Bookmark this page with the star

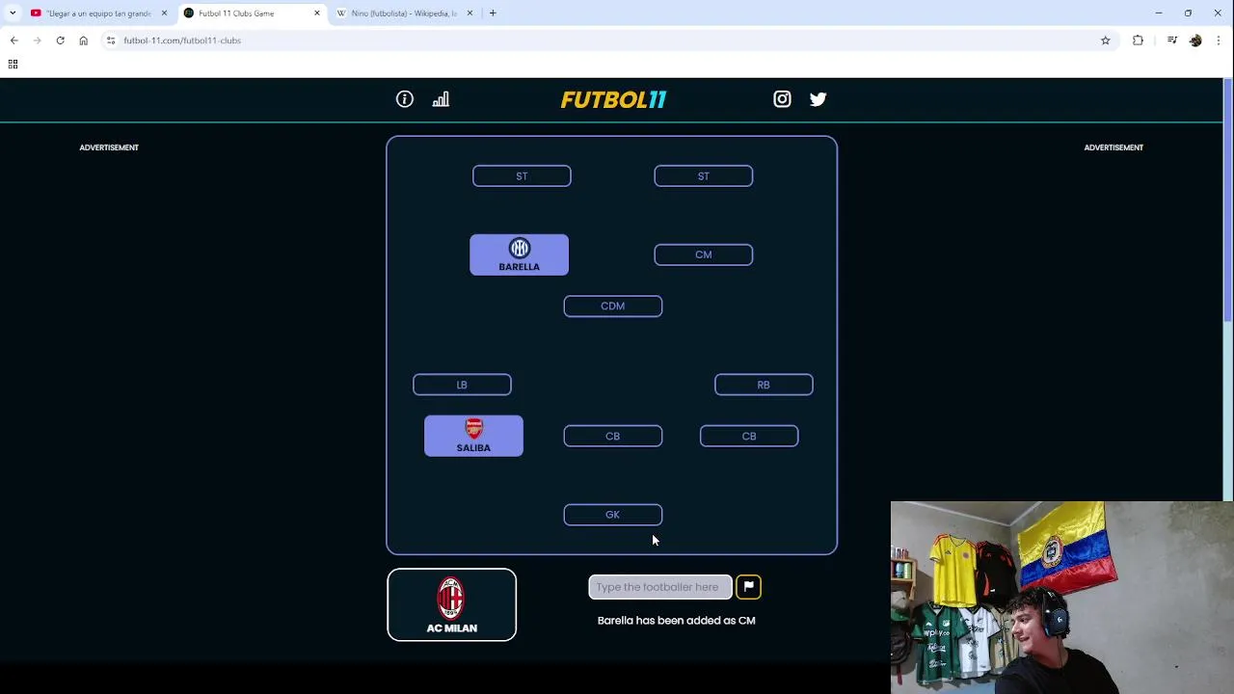click(x=1106, y=40)
